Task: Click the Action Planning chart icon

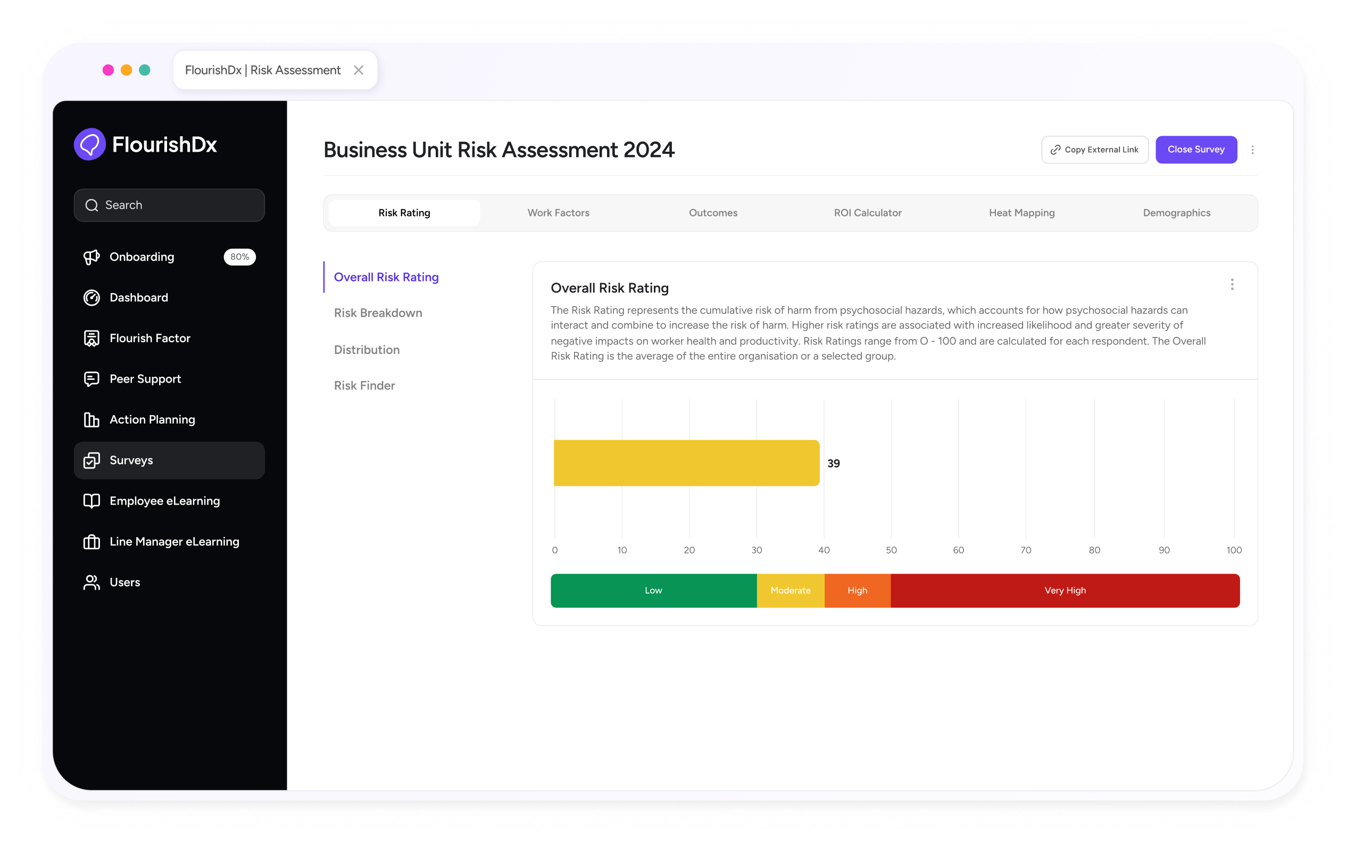Action: [x=92, y=420]
